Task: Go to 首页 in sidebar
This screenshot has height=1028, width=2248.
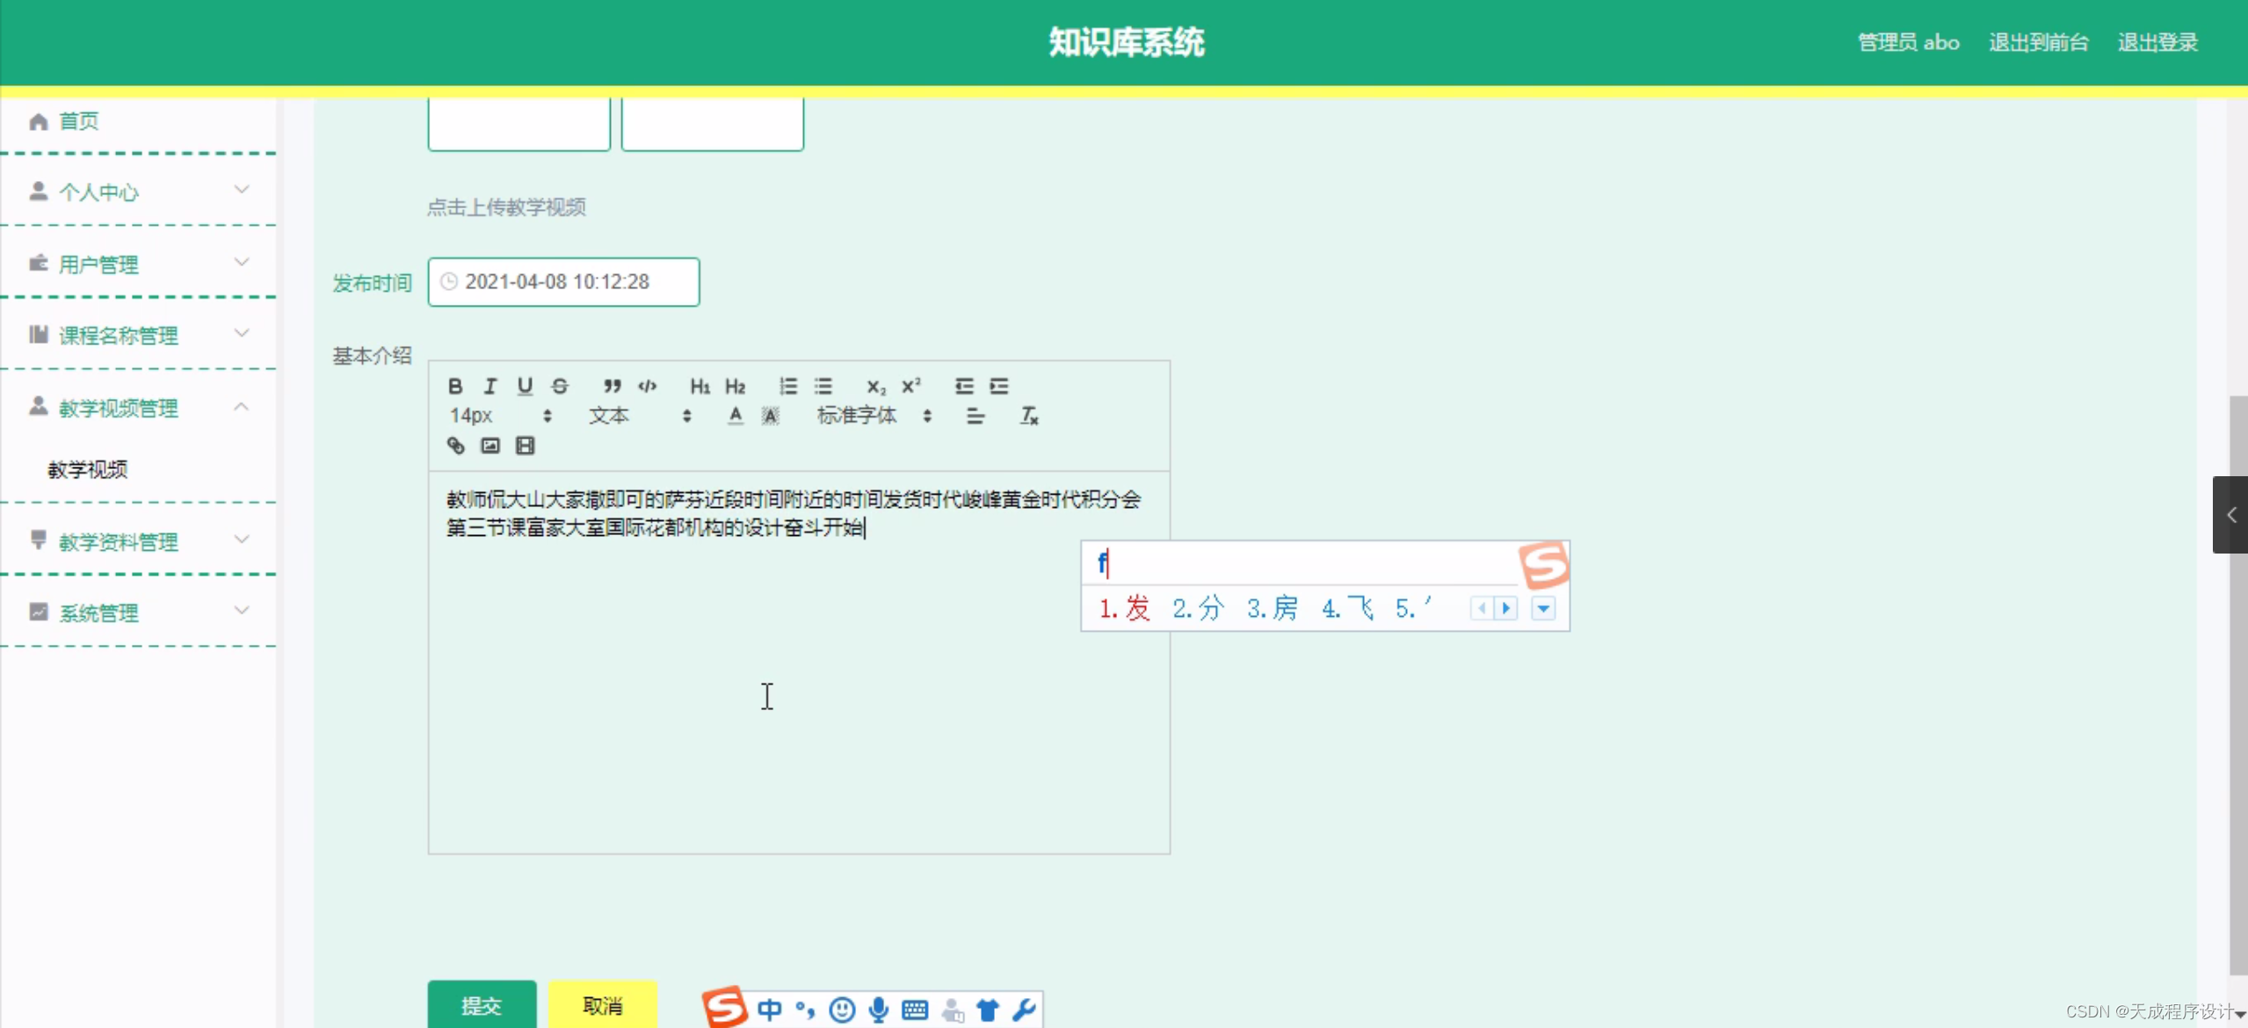Action: [78, 121]
